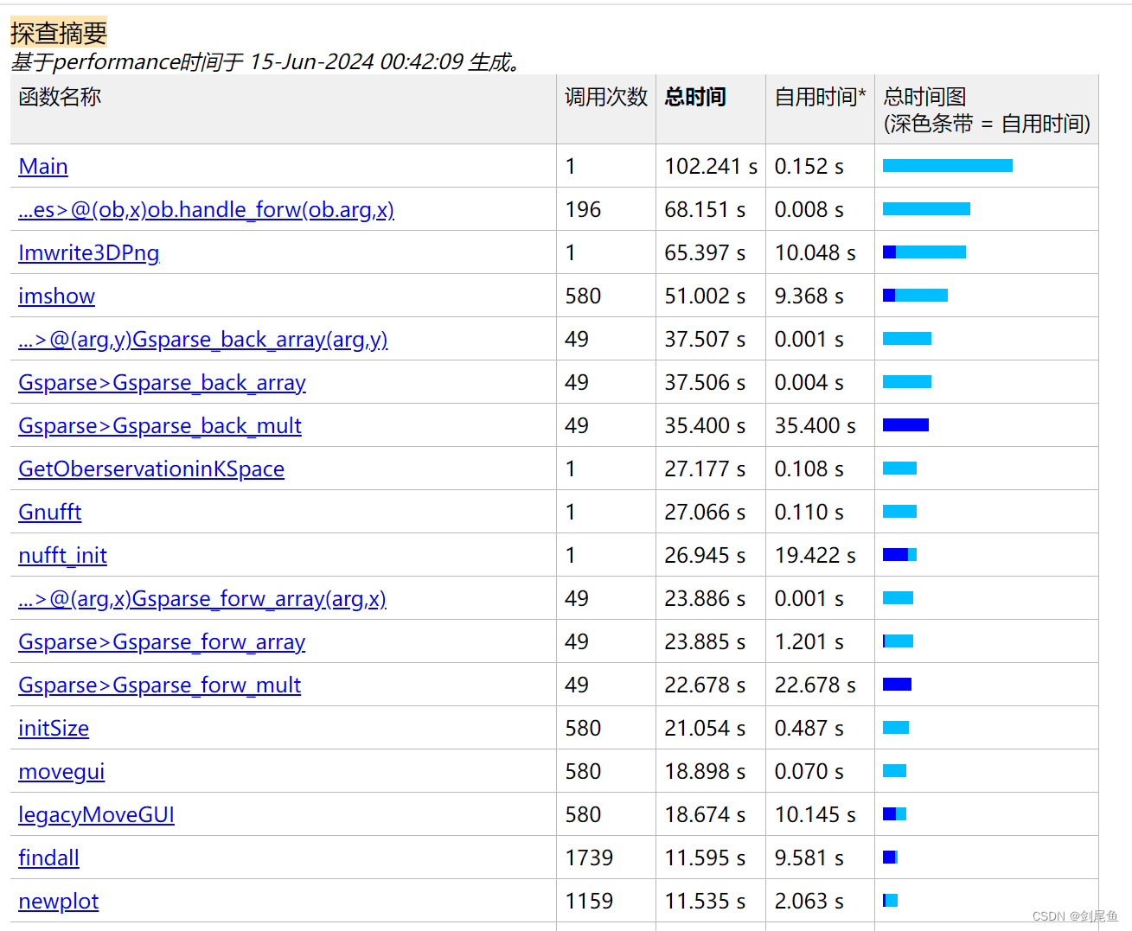The image size is (1132, 931).
Task: Click the 总时间图 column header
Action: coord(987,110)
